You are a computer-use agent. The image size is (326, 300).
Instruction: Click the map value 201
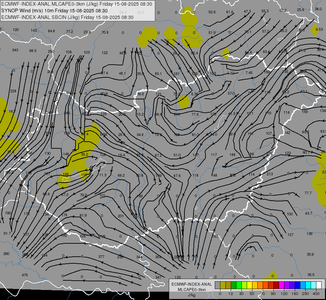coord(121,216)
